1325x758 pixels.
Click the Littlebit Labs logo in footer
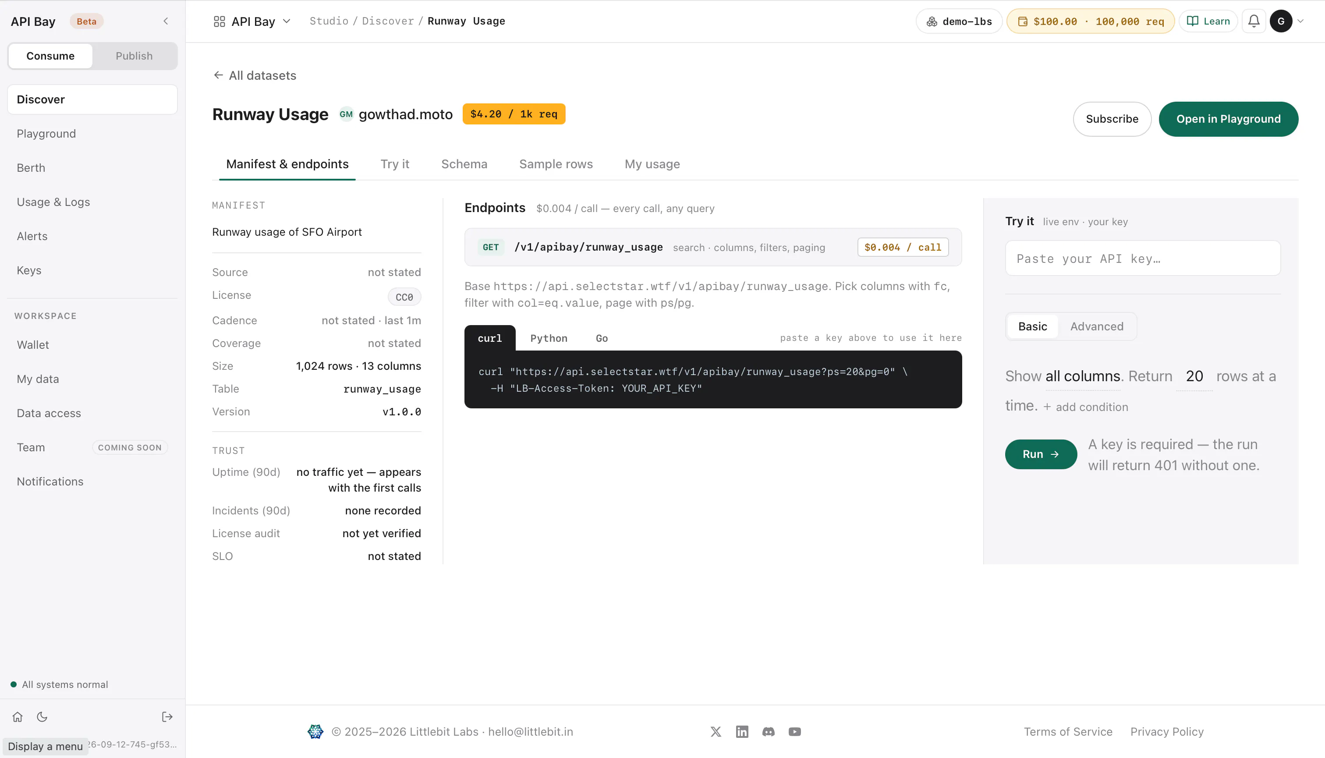point(315,731)
